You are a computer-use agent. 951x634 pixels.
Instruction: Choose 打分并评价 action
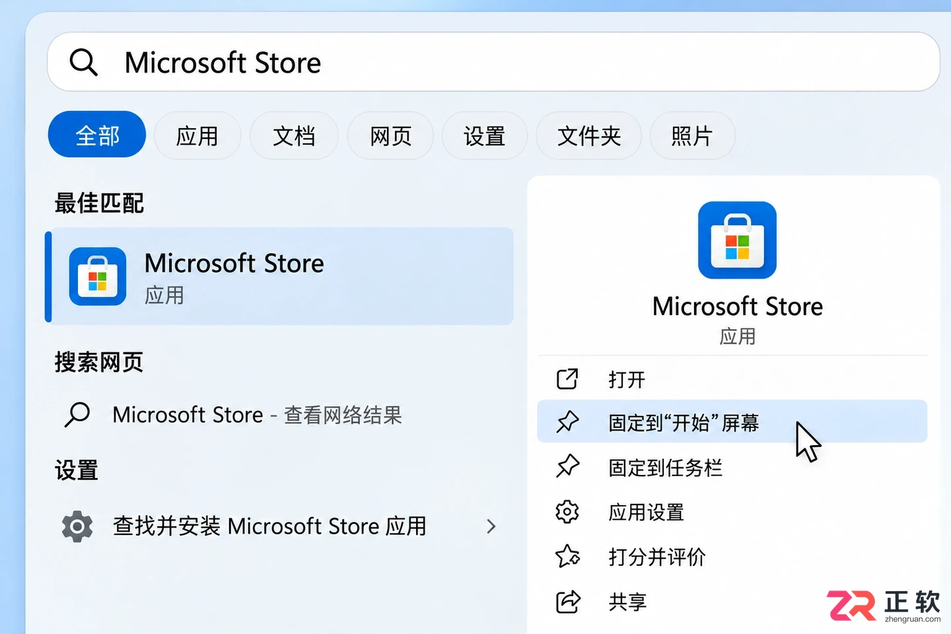click(x=732, y=557)
